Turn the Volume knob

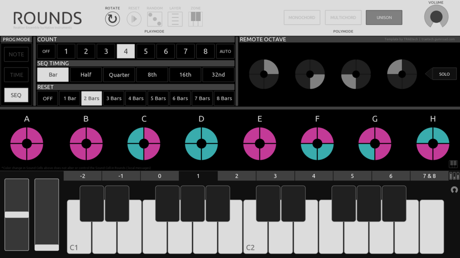tap(436, 17)
